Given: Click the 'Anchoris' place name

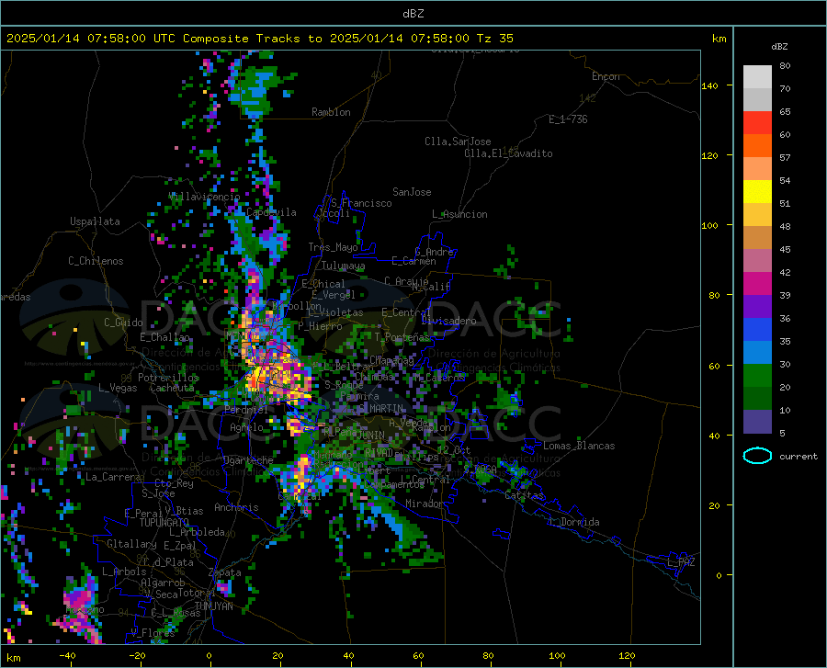Looking at the screenshot, I should 236,508.
